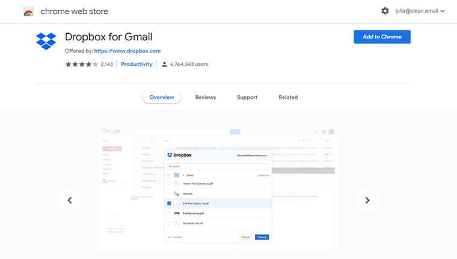The width and height of the screenshot is (457, 259).
Task: Open the Support tab
Action: pyautogui.click(x=247, y=97)
